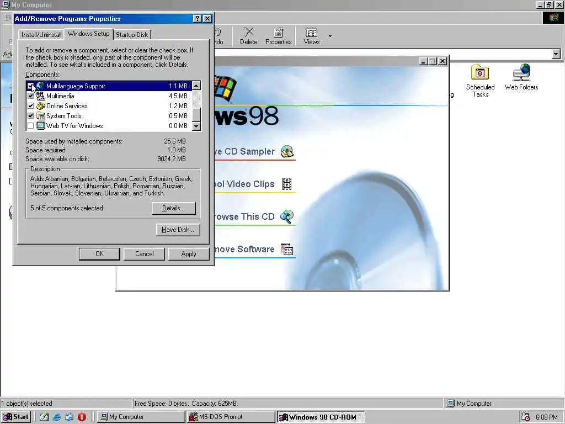565x424 pixels.
Task: Switch to the Startup Disk tab
Action: pyautogui.click(x=132, y=35)
